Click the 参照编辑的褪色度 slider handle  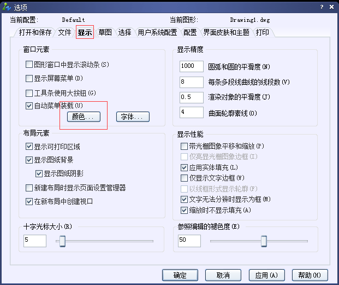click(264, 241)
